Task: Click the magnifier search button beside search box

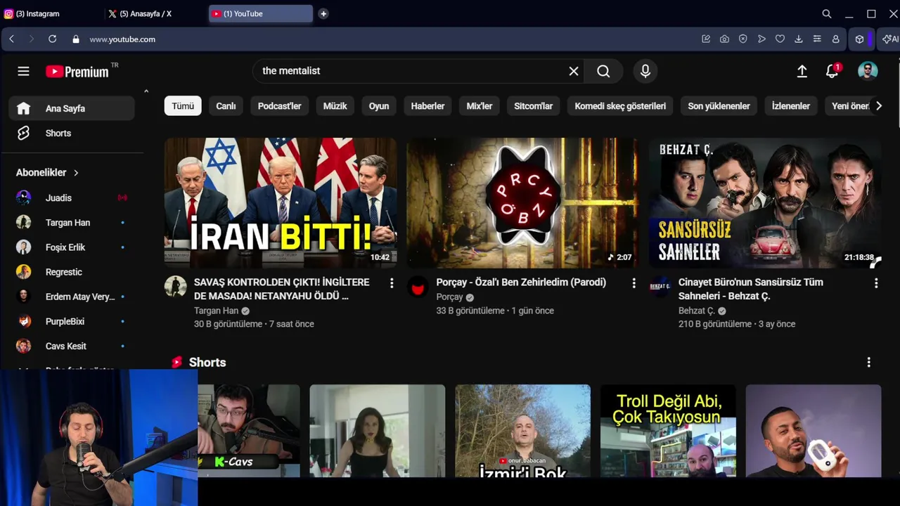Action: coord(603,71)
